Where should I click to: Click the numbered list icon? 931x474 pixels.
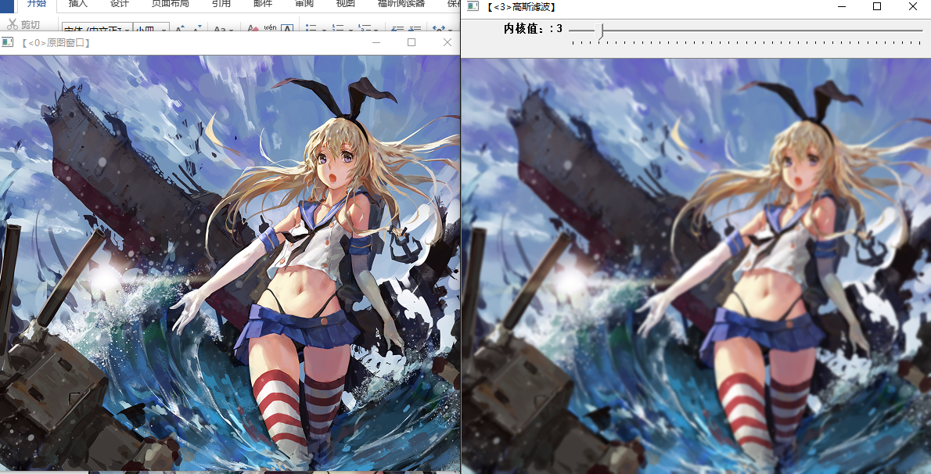click(338, 27)
